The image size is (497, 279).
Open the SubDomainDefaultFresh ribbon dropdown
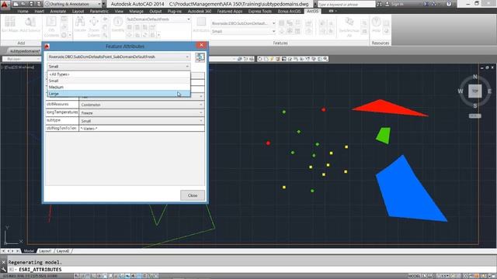158,19
